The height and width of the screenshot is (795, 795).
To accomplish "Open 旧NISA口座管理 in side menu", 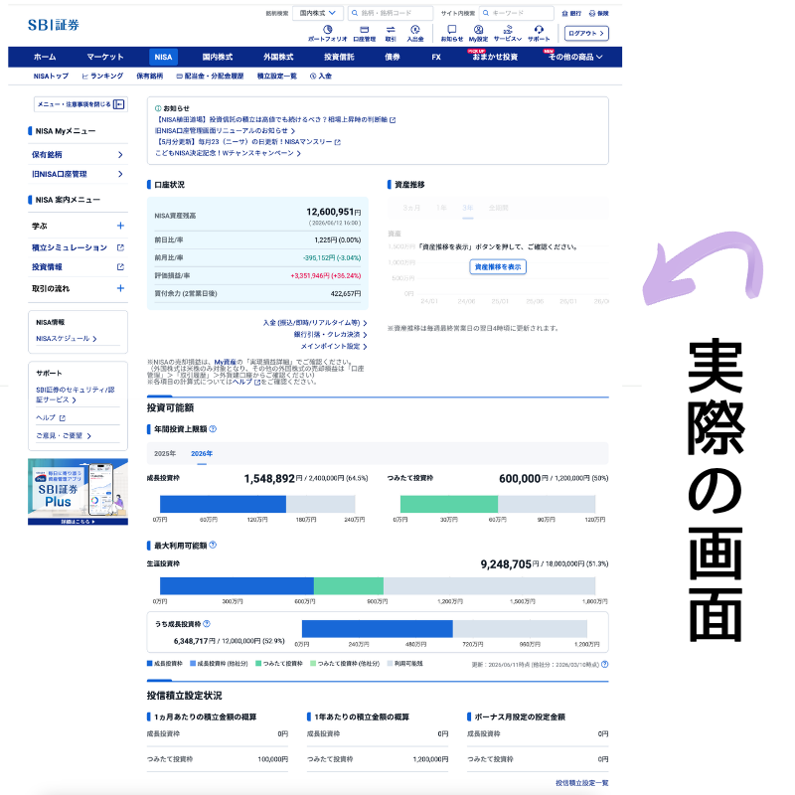I will point(78,174).
